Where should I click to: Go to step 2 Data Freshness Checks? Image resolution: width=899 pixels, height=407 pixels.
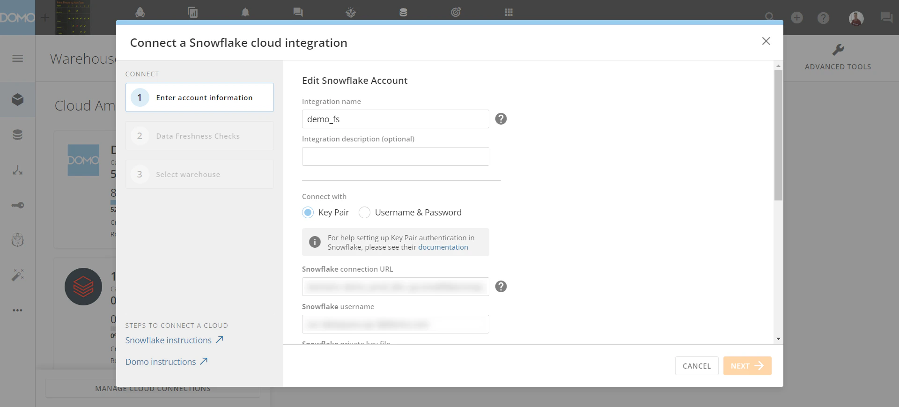click(x=199, y=136)
